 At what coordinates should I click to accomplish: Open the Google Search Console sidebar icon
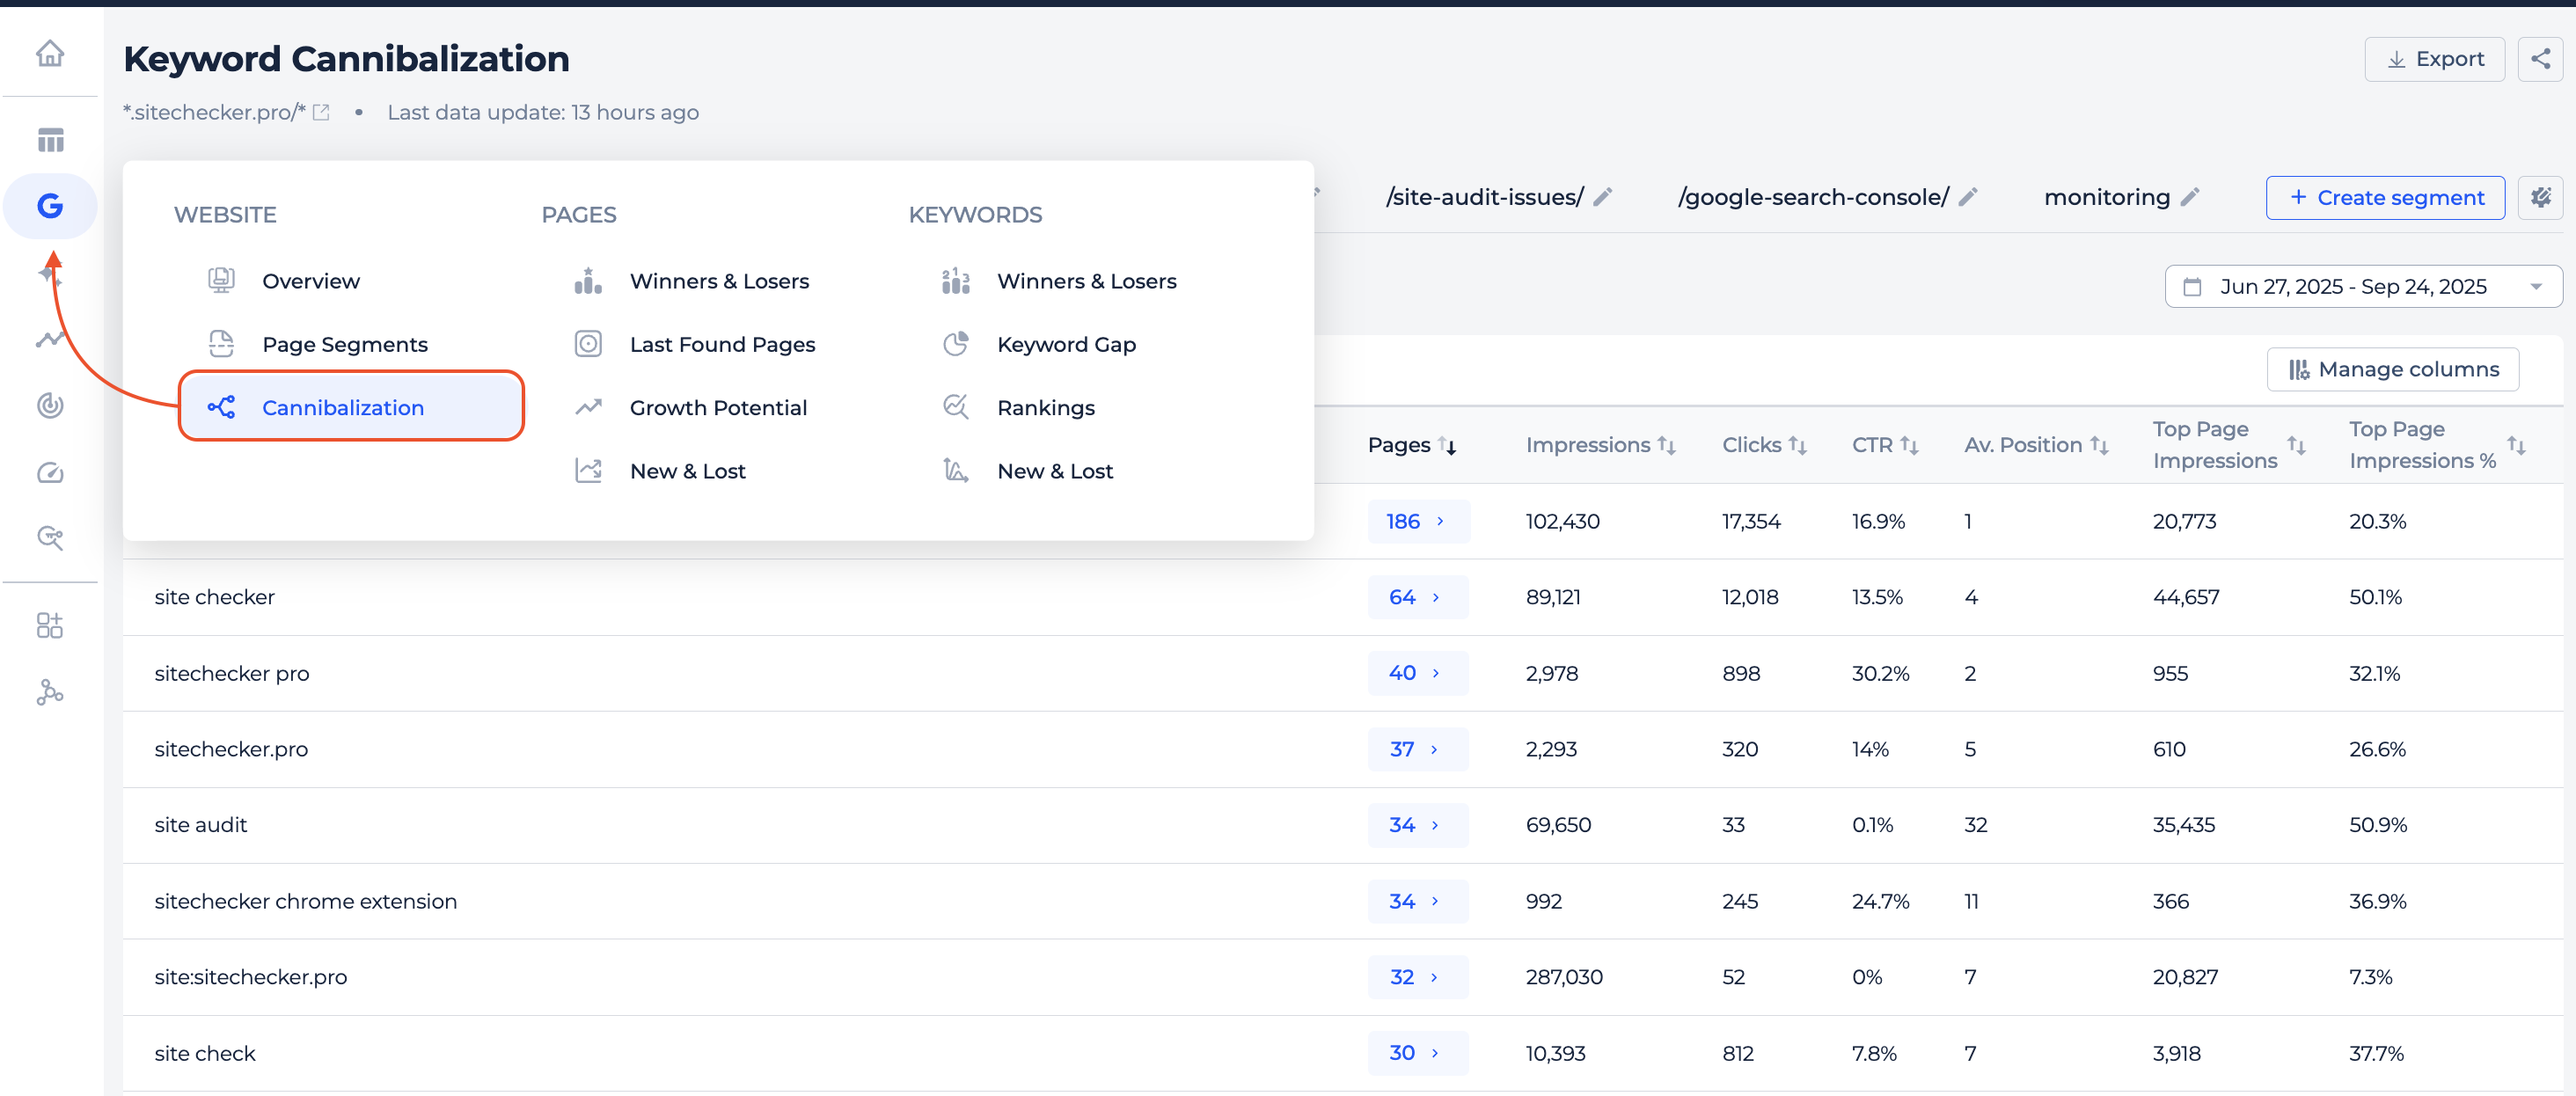pyautogui.click(x=50, y=206)
